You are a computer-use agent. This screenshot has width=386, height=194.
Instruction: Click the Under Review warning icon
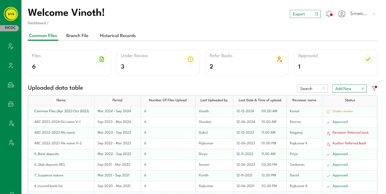pyautogui.click(x=190, y=59)
